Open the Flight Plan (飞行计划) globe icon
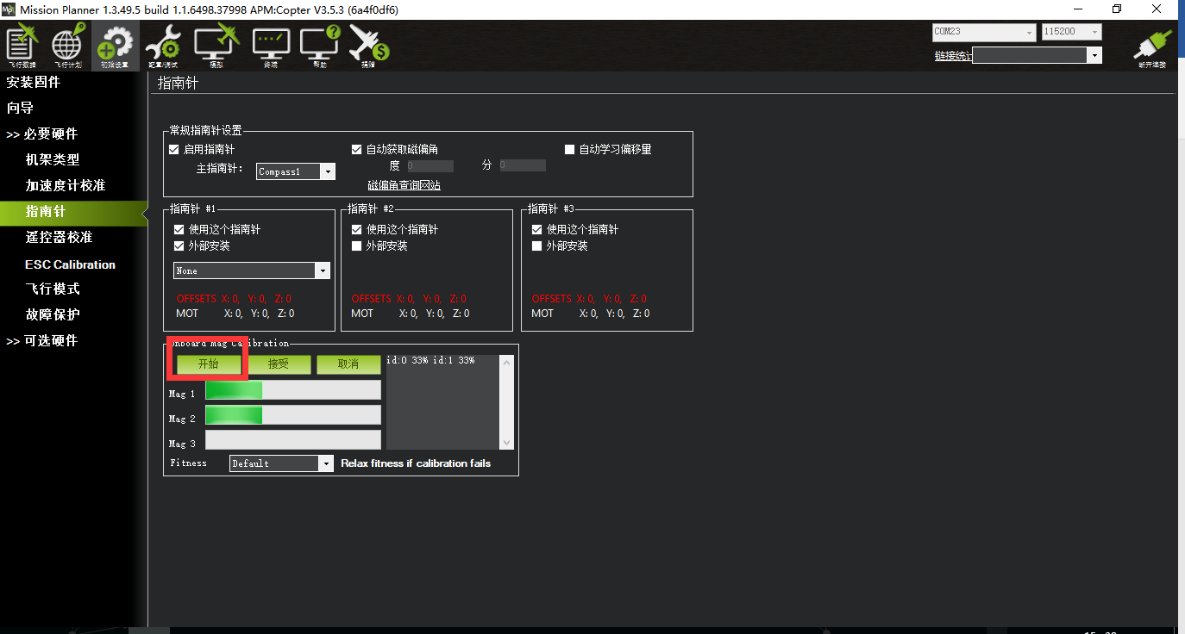1185x634 pixels. click(x=67, y=47)
